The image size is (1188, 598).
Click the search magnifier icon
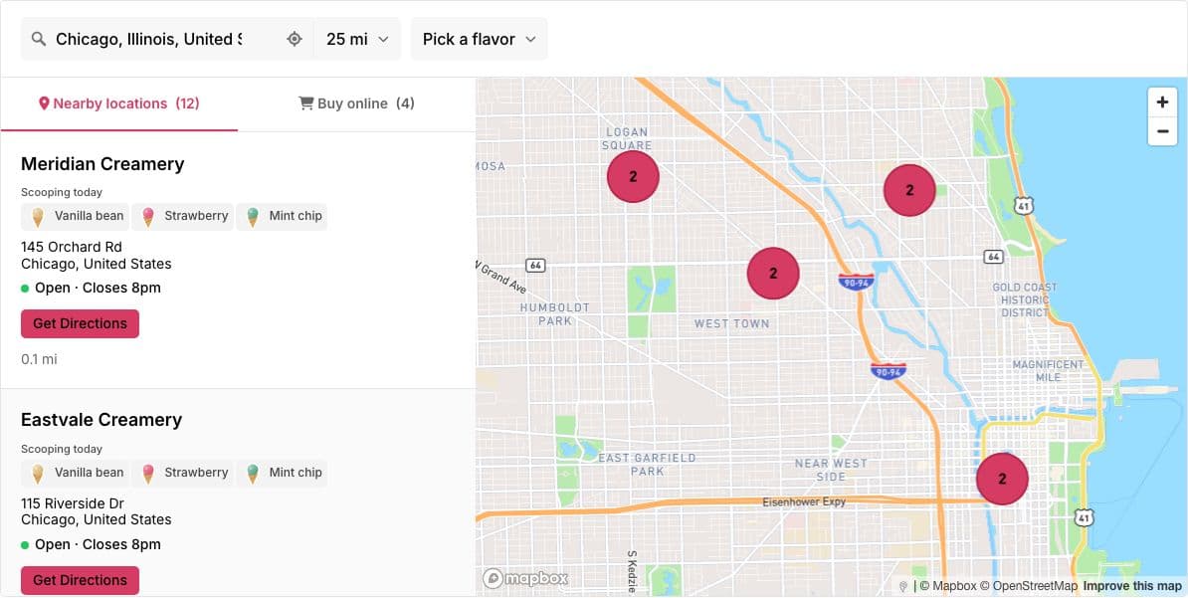(x=39, y=40)
